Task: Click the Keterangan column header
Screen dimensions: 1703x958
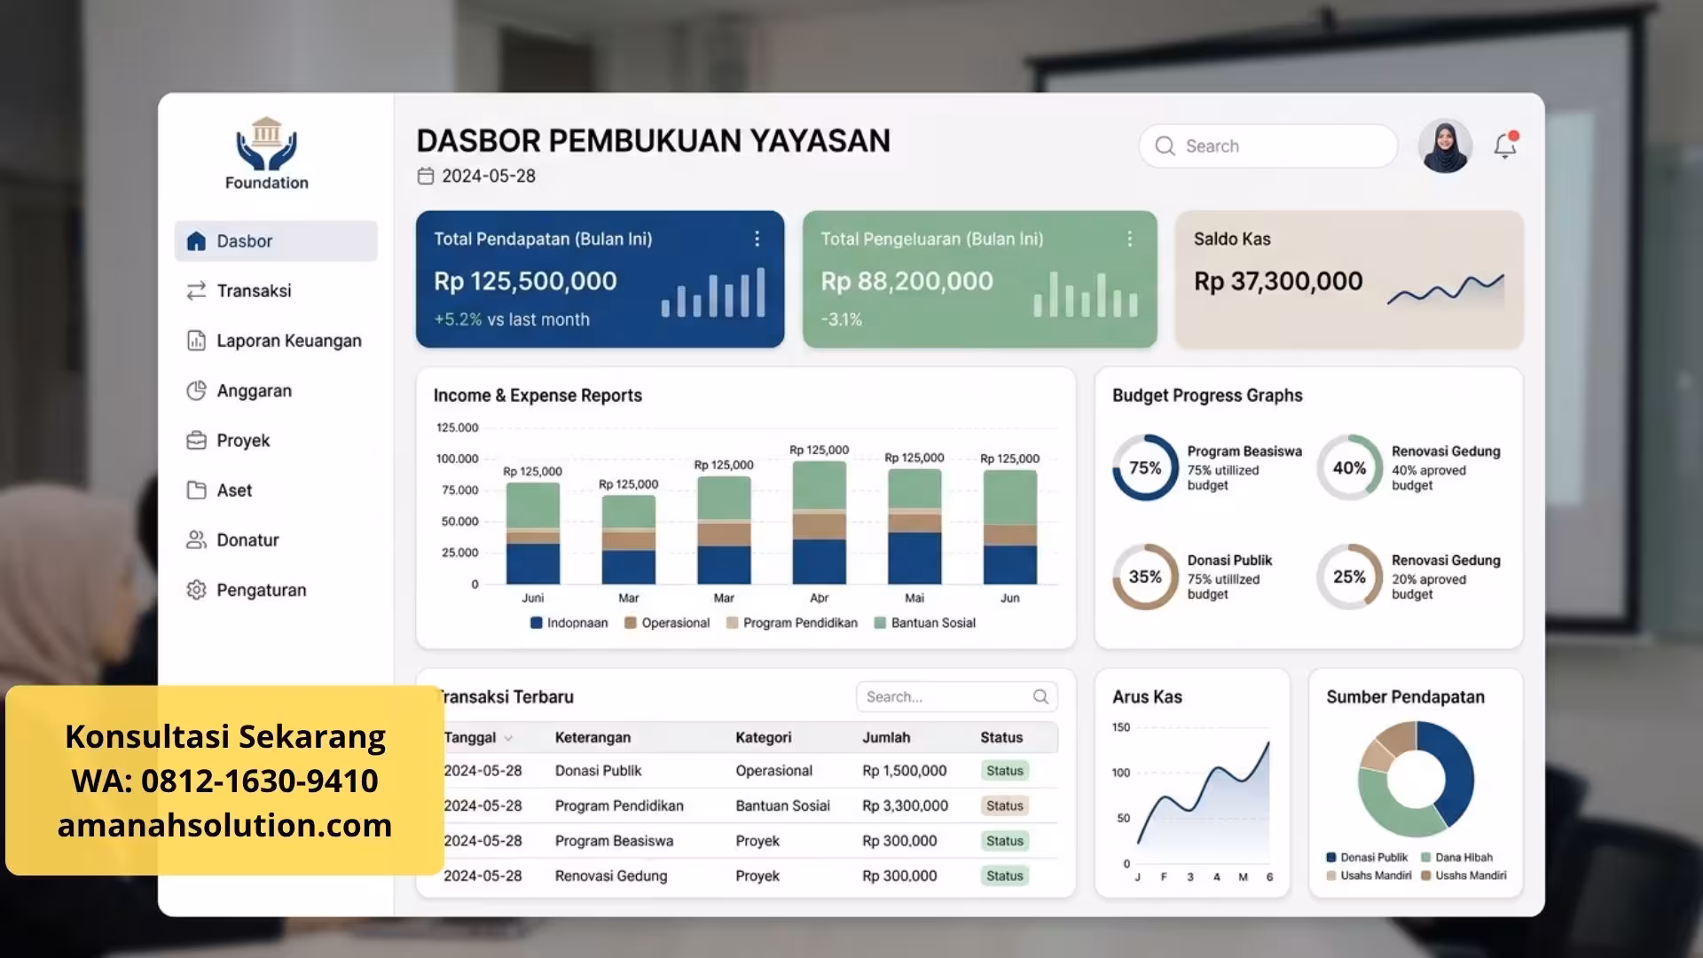Action: click(x=593, y=737)
